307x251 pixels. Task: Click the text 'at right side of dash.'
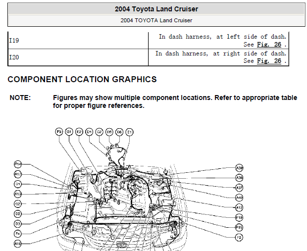(250, 53)
